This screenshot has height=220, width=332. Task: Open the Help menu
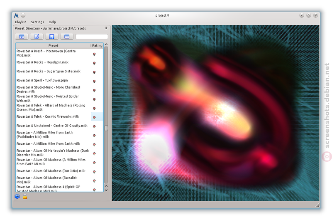52,22
